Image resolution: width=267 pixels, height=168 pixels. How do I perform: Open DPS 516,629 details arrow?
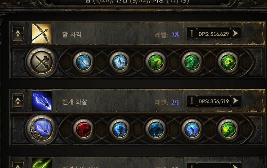pos(235,33)
